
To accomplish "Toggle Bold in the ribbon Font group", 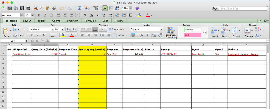I will pos(32,35).
